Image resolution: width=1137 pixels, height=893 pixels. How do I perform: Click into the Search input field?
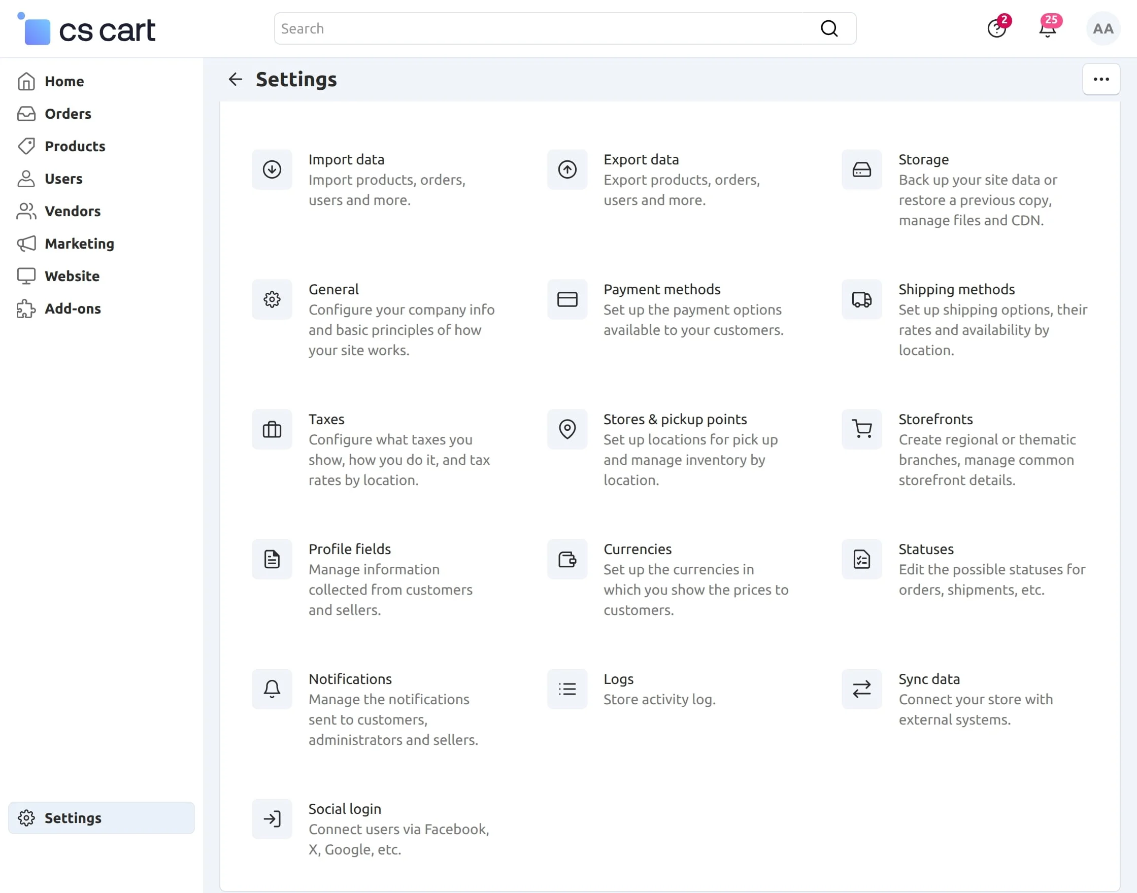tap(544, 29)
